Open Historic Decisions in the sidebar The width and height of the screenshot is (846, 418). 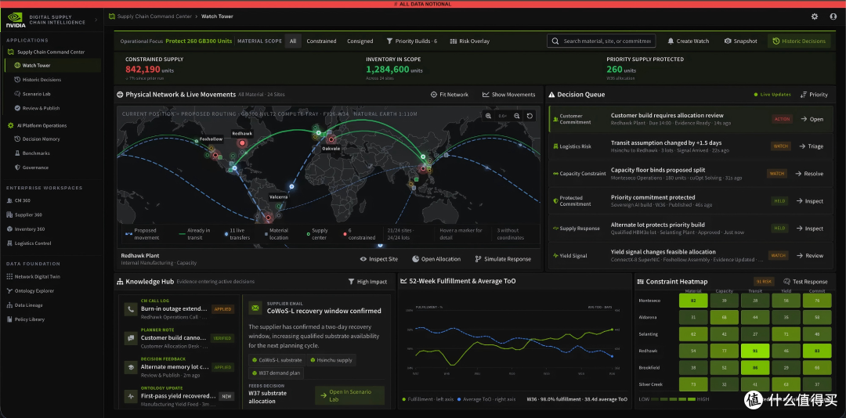(42, 80)
